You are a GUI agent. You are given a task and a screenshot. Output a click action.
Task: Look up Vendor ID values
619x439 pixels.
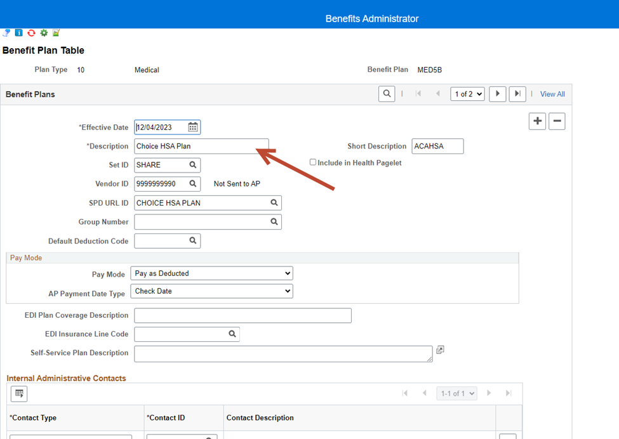[x=192, y=184]
